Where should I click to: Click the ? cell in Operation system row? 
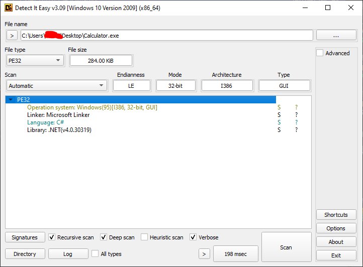pos(296,107)
